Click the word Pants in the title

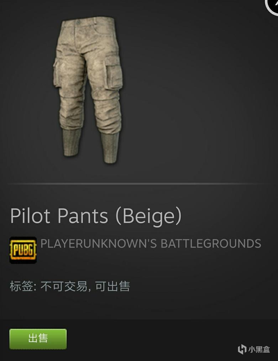click(x=83, y=215)
